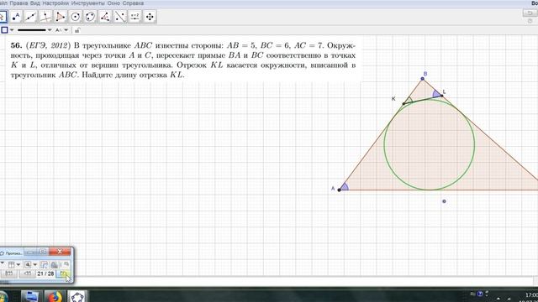Select the Slider a=2 tool
The height and width of the screenshot is (302, 538).
[134, 17]
